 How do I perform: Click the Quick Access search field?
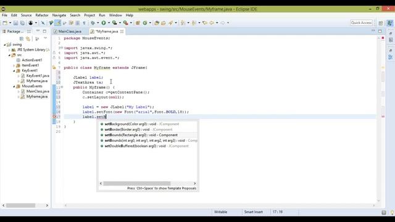click(361, 23)
